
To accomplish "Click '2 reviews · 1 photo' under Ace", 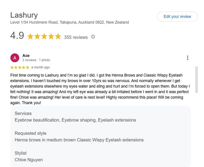I will pos(36,60).
